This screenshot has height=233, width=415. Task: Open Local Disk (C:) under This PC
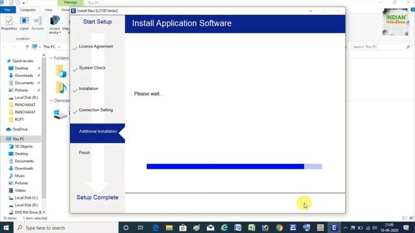[26, 197]
